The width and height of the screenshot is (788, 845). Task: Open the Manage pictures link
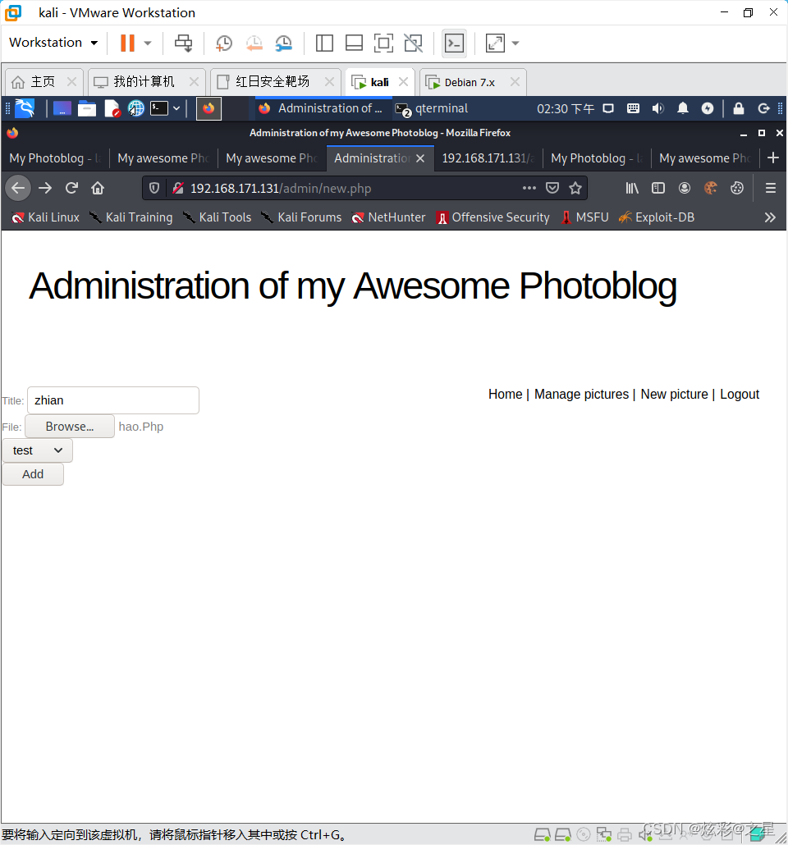(x=581, y=395)
